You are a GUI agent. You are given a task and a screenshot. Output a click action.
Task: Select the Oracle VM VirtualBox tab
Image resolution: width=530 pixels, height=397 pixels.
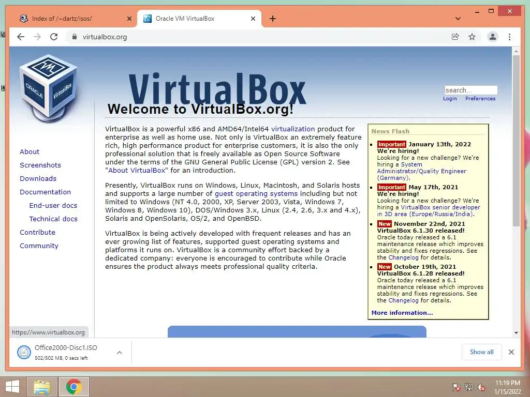(x=199, y=19)
